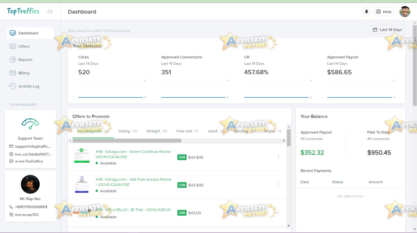Screen dimensions: 417x233
Task: Open the Last 14 Days date range picker
Action: click(387, 29)
